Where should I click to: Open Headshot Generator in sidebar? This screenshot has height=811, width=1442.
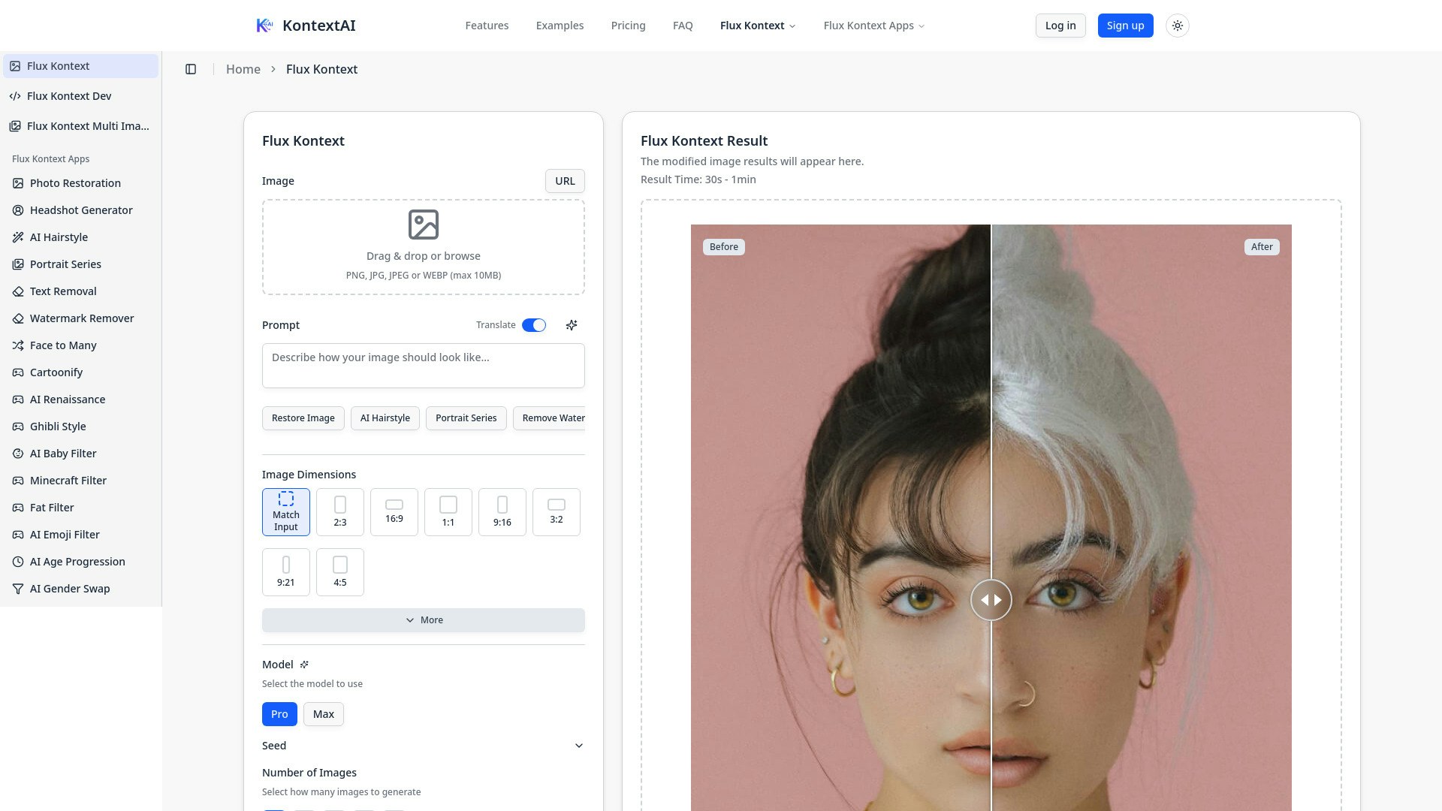[81, 210]
